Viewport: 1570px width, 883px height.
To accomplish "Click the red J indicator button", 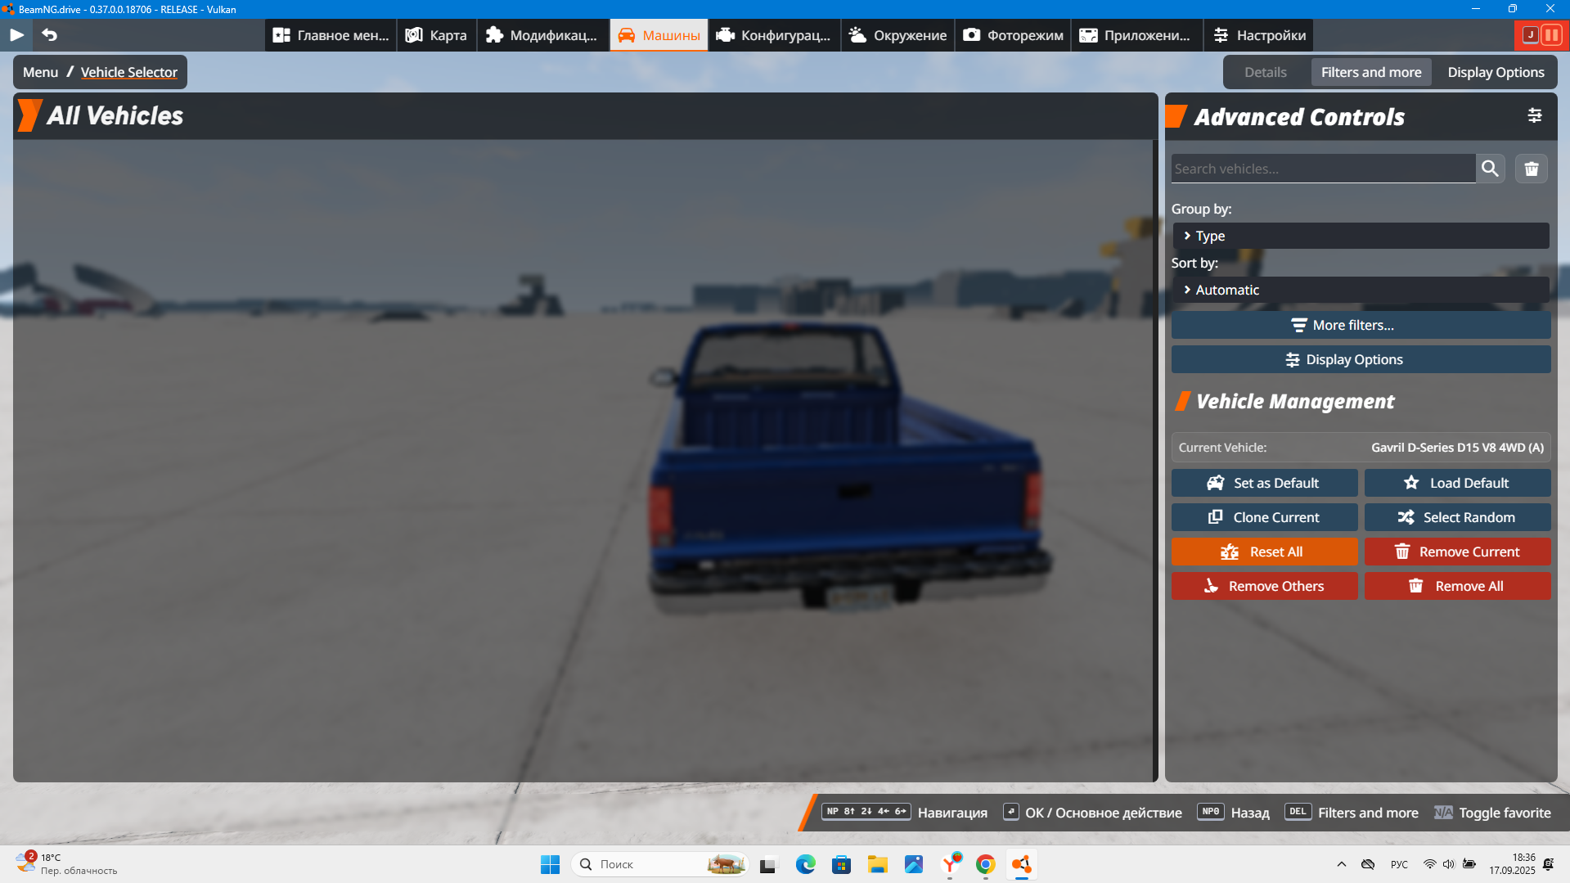I will (1530, 35).
